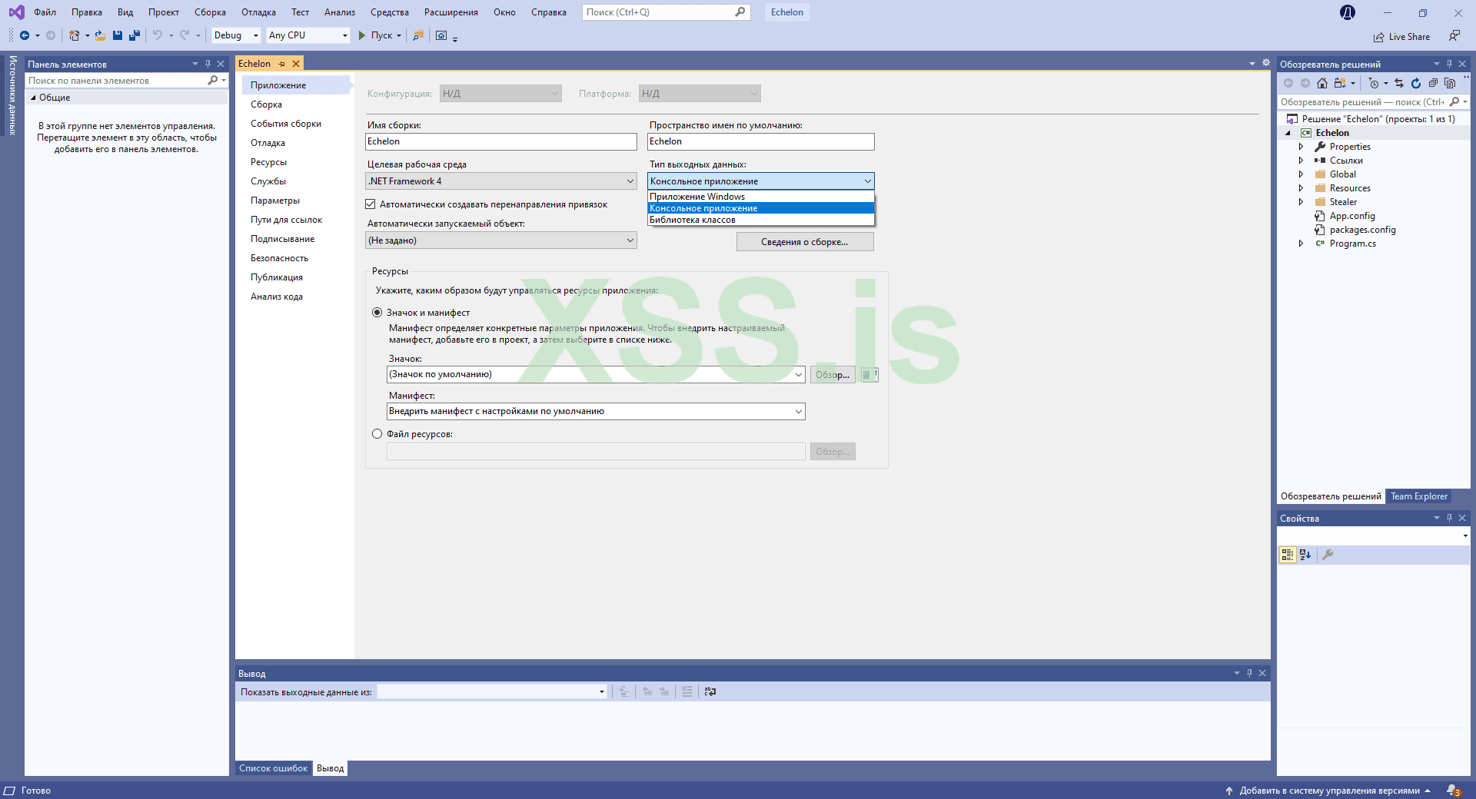Screen dimensions: 1476x799
Task: Click the Switch Views icon in Solution Explorer
Action: click(1340, 83)
